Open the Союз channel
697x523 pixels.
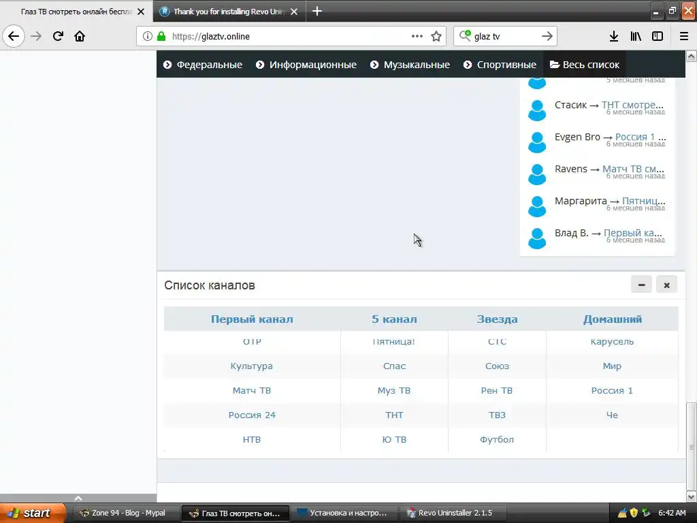[497, 366]
